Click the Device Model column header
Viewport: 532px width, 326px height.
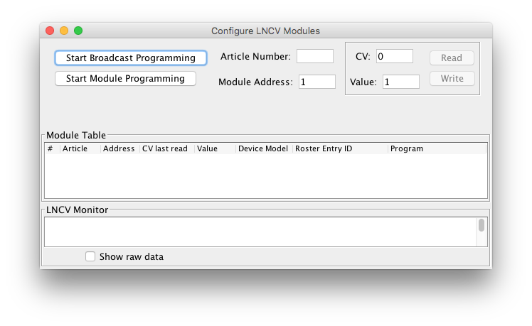pos(263,148)
